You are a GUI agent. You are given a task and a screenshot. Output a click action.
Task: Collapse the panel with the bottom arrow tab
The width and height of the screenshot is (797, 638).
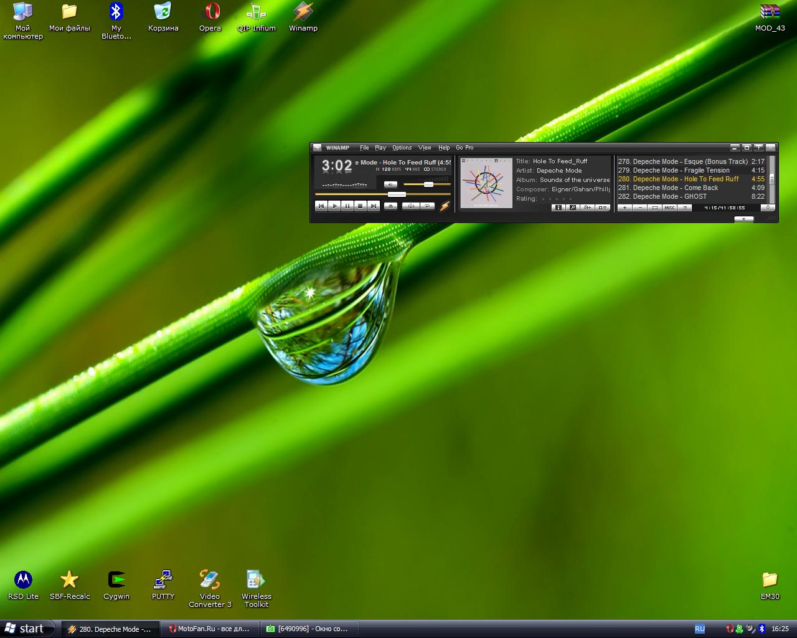point(743,219)
